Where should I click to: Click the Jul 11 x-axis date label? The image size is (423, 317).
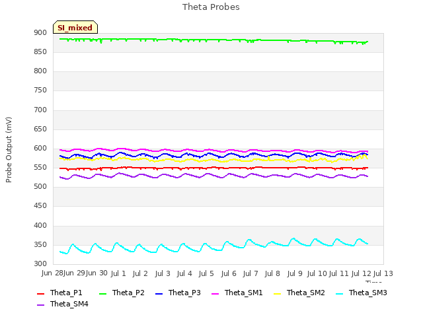pyautogui.click(x=339, y=273)
